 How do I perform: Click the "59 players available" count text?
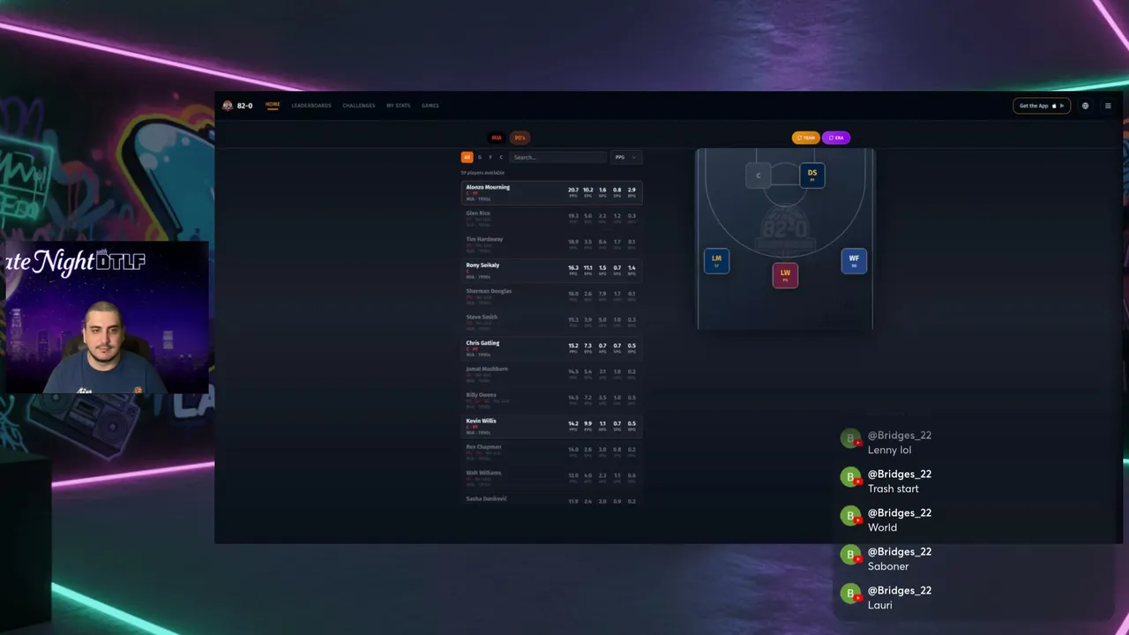click(482, 173)
